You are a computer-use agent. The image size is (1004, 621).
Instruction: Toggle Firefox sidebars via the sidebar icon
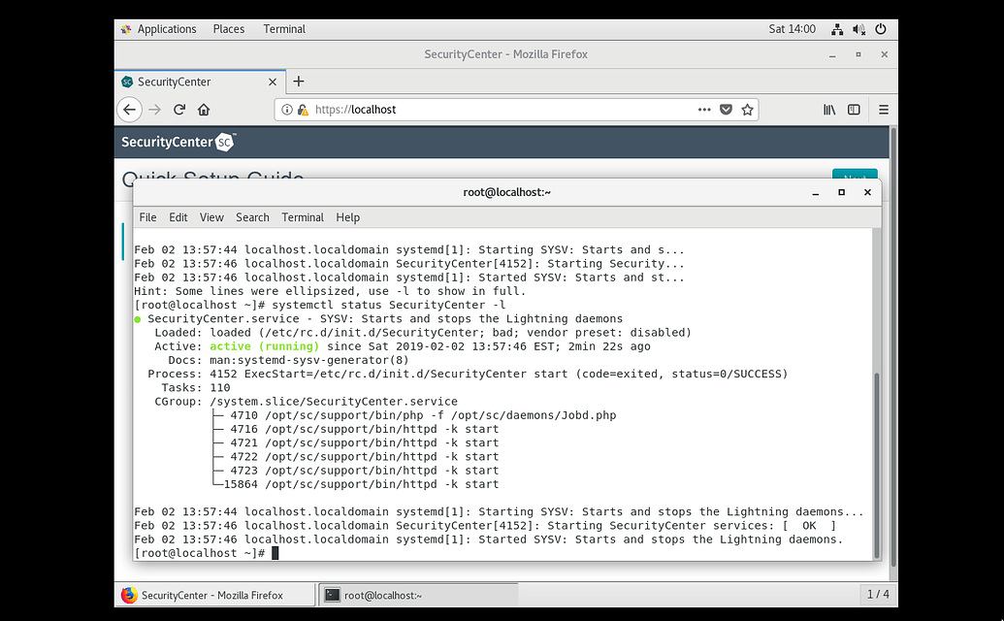[x=856, y=109]
